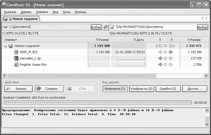The width and height of the screenshot is (211, 135).
Task: Switch to the 1: Новое задание tab
Action: pyautogui.click(x=21, y=19)
